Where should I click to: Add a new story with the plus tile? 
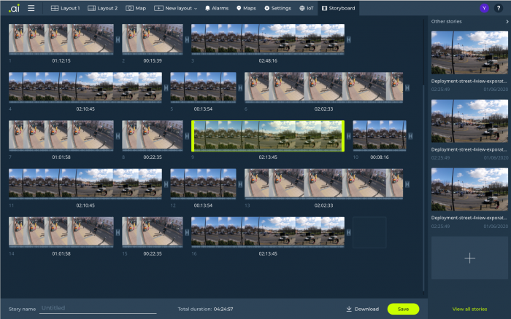tap(469, 258)
